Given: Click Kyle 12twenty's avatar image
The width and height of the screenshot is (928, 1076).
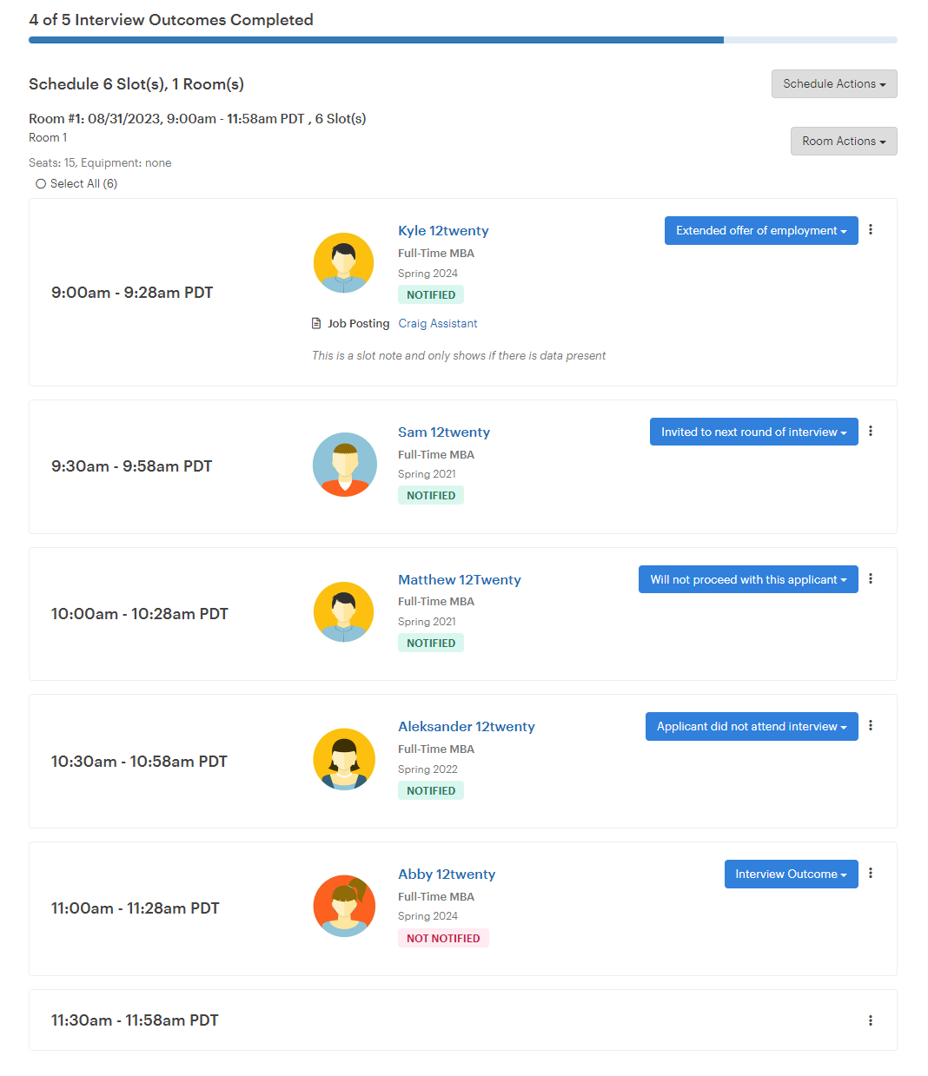Looking at the screenshot, I should coord(344,263).
